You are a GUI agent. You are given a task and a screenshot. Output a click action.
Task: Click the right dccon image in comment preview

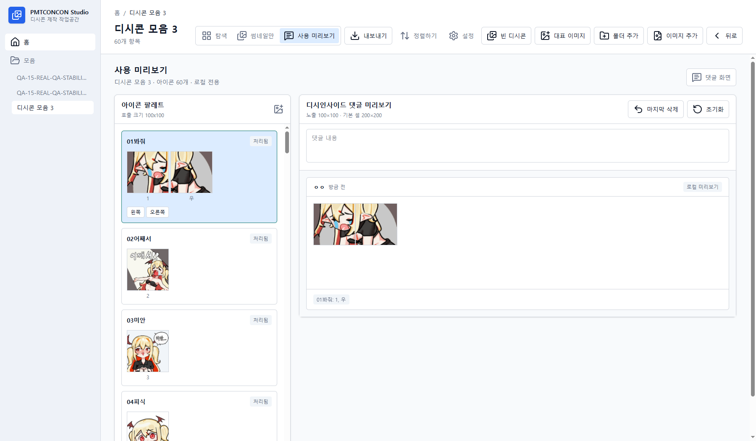(376, 224)
